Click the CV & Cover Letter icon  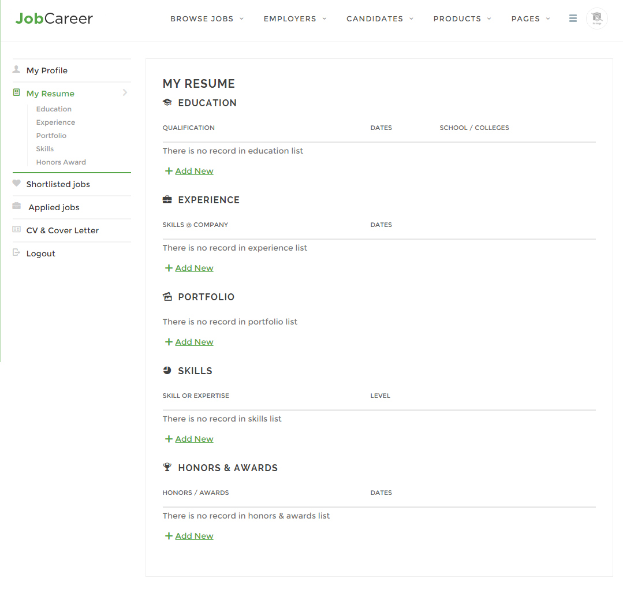point(17,230)
